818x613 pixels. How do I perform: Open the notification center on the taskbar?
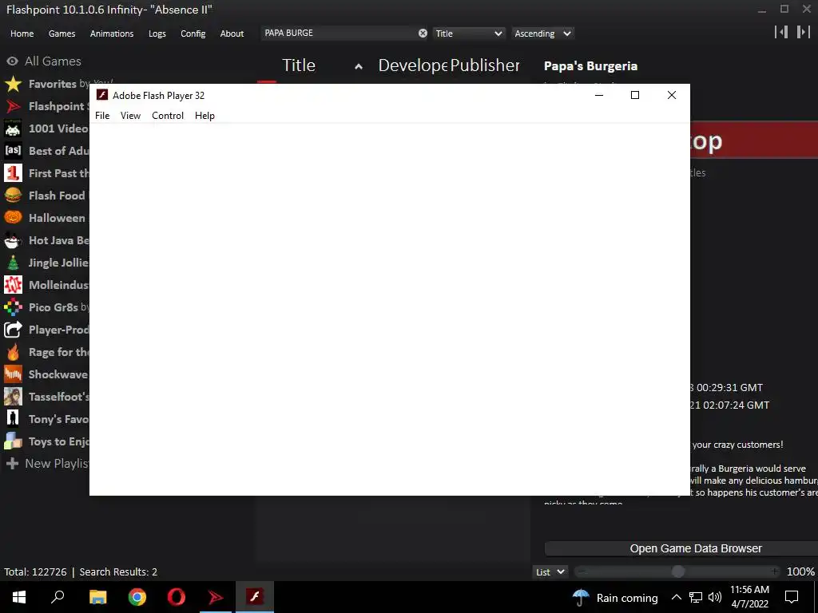tap(792, 597)
